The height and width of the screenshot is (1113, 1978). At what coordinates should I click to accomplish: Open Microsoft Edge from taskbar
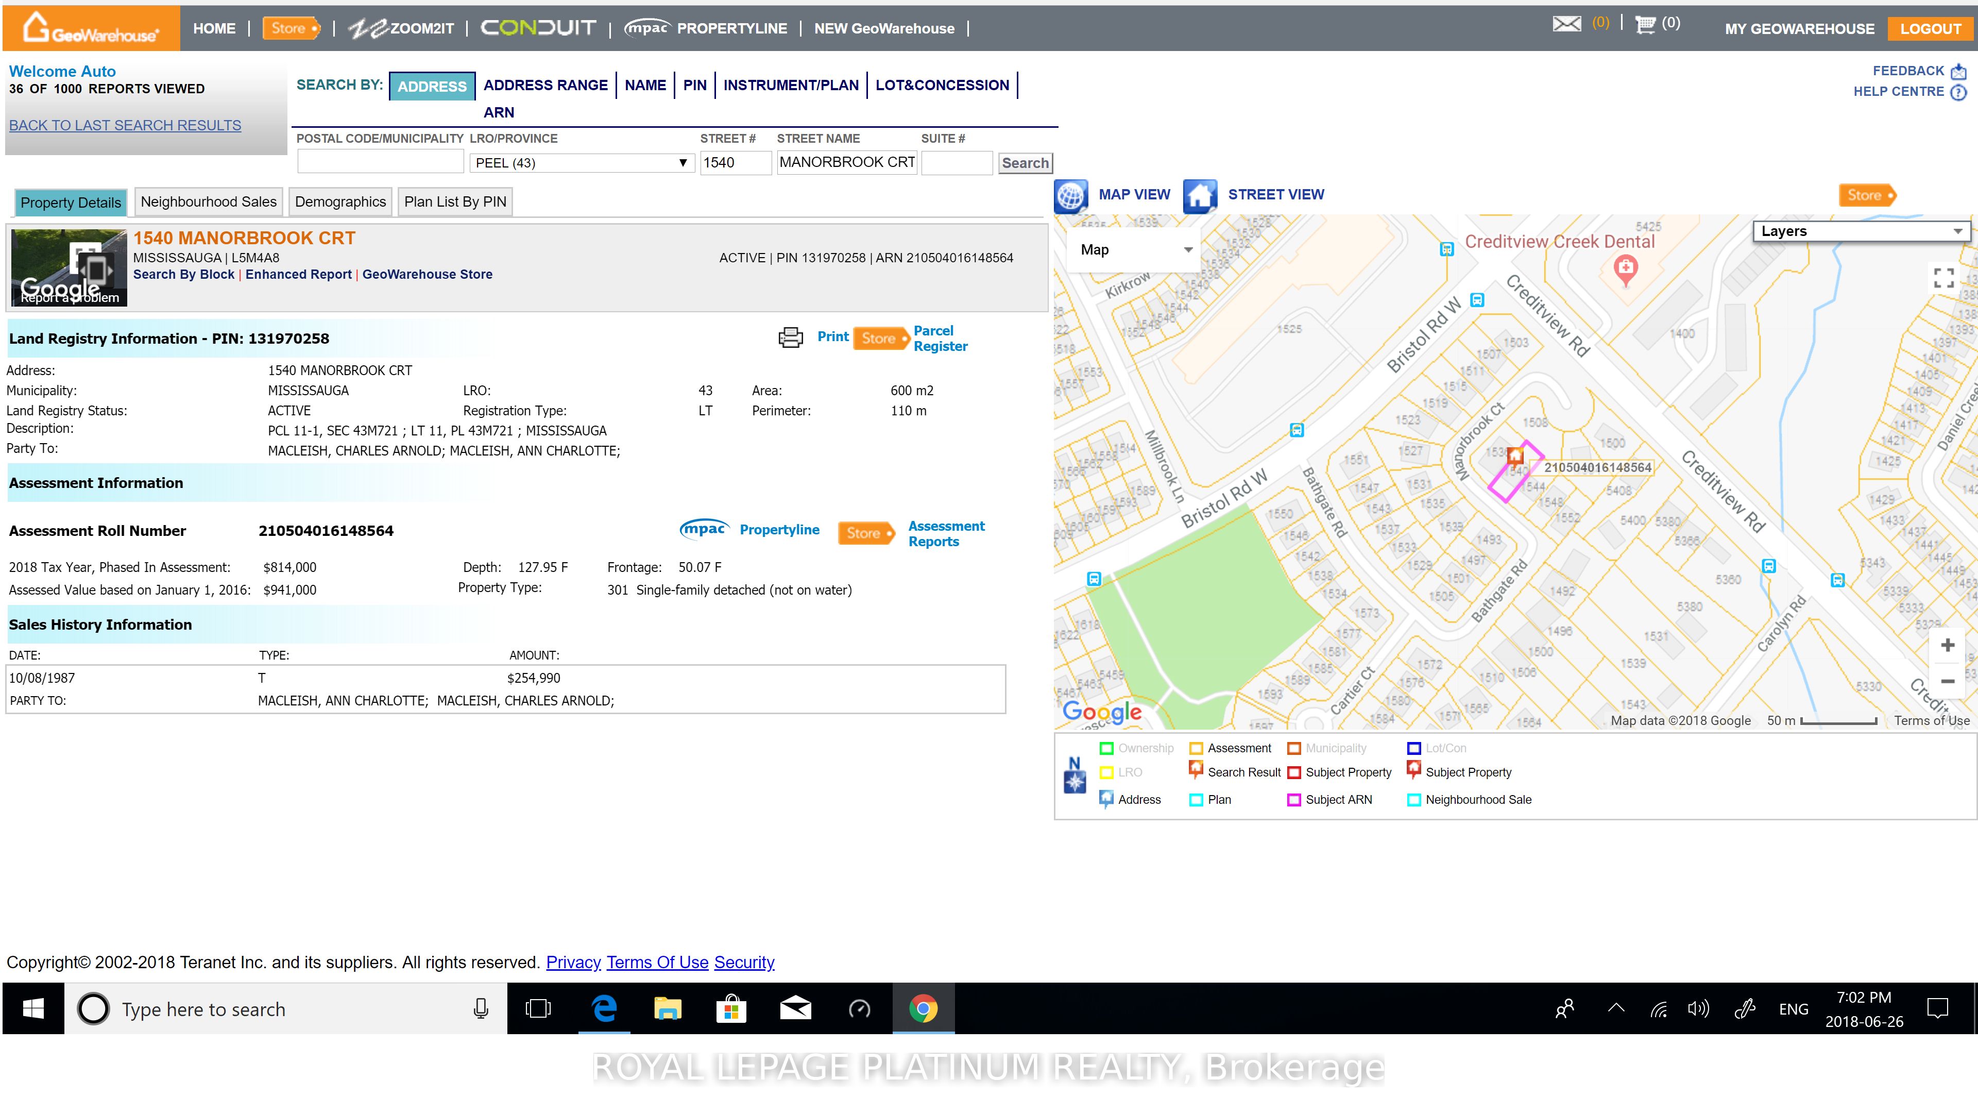click(x=604, y=1008)
